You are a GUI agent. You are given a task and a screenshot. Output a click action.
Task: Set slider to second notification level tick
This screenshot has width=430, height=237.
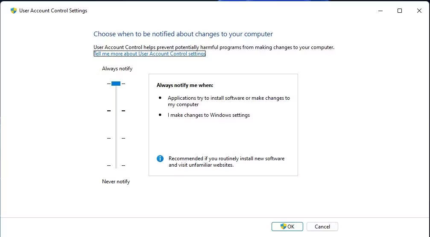[x=116, y=111]
